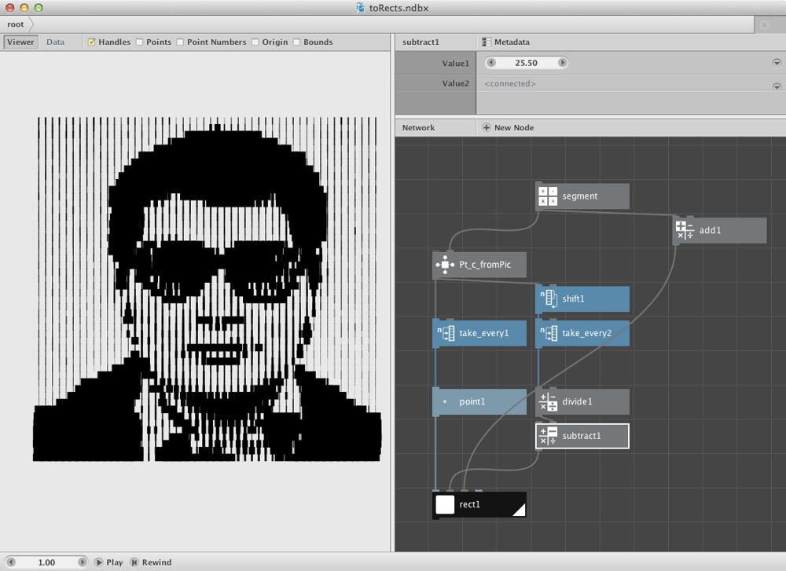This screenshot has width=786, height=571.
Task: Select the shift1 node label
Action: pos(573,298)
